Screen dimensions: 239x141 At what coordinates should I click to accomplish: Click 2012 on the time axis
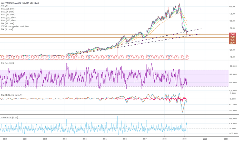point(45,139)
